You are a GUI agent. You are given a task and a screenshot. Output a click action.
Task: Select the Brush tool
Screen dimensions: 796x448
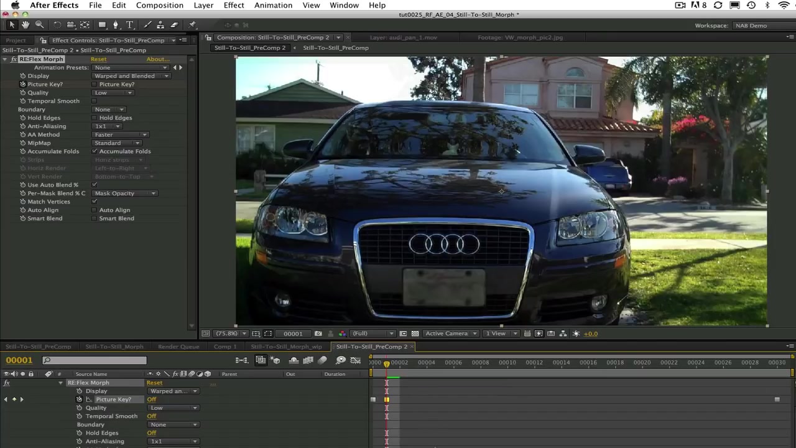pyautogui.click(x=147, y=25)
